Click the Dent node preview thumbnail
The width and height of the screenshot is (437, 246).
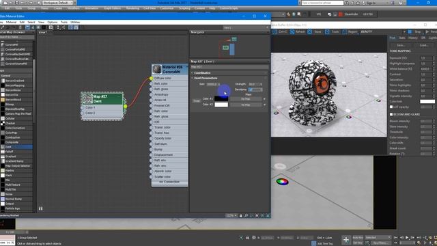click(x=87, y=98)
